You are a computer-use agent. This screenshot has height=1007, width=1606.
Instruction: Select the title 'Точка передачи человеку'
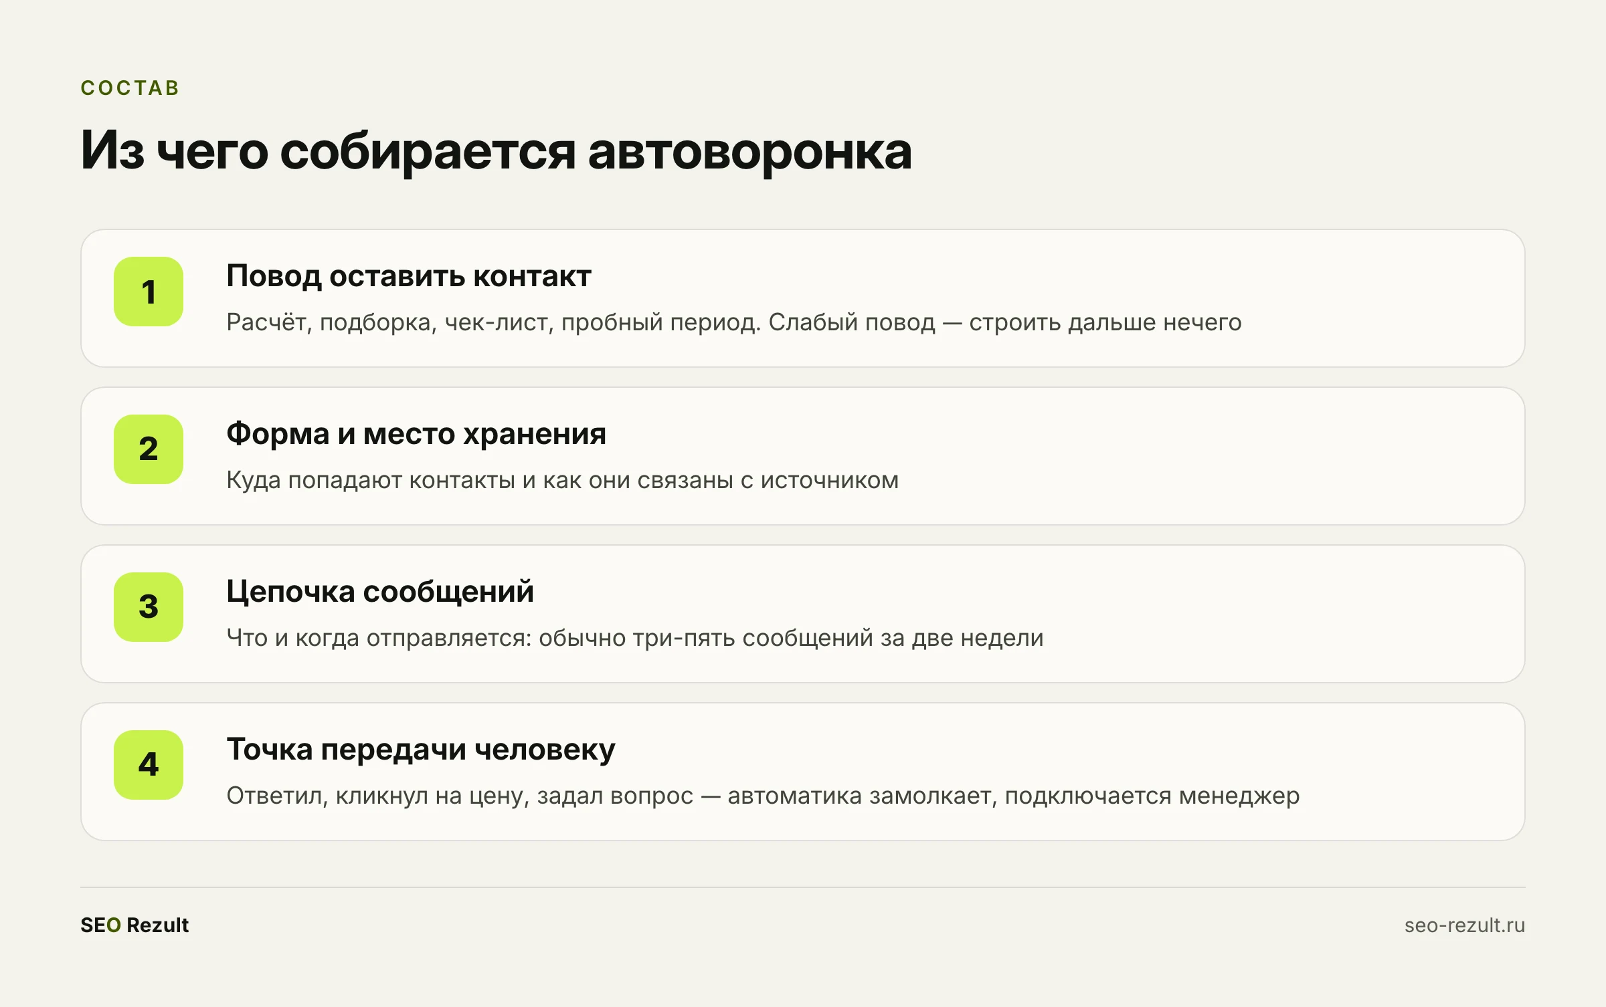click(421, 750)
